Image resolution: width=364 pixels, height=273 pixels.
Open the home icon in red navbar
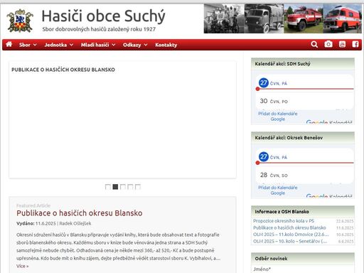click(x=9, y=44)
